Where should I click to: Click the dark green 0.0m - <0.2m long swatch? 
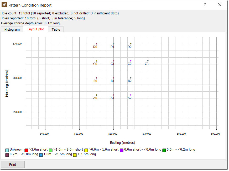click(x=164, y=150)
